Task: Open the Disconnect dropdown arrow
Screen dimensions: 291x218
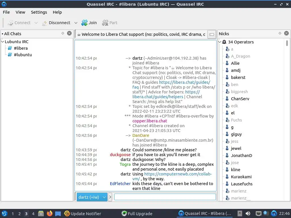Action: tap(76, 23)
